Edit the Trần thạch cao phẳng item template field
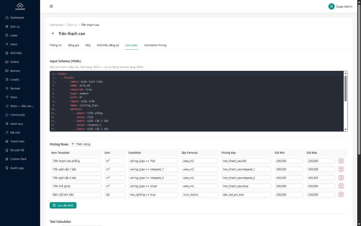This screenshot has height=226, width=361. [76, 161]
